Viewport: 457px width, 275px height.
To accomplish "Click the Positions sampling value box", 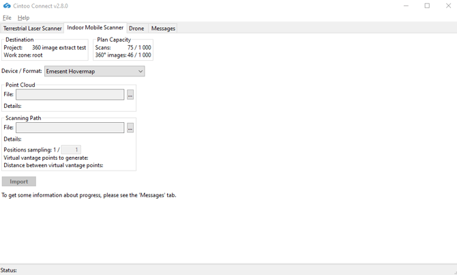I will pyautogui.click(x=71, y=149).
